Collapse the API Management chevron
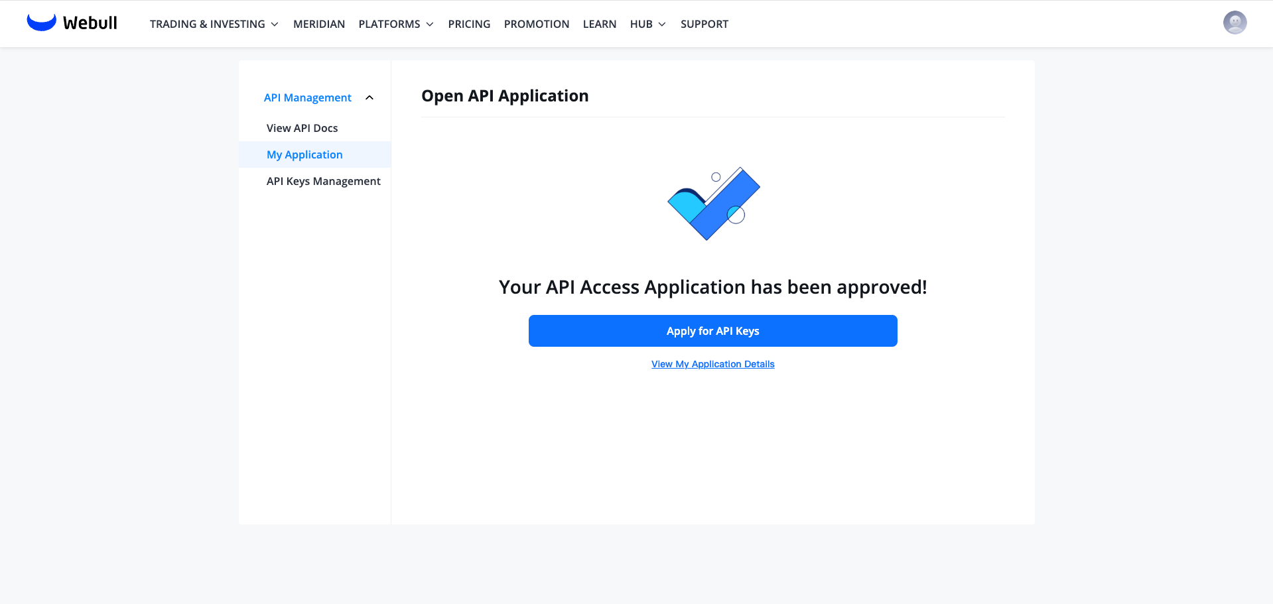 click(369, 97)
